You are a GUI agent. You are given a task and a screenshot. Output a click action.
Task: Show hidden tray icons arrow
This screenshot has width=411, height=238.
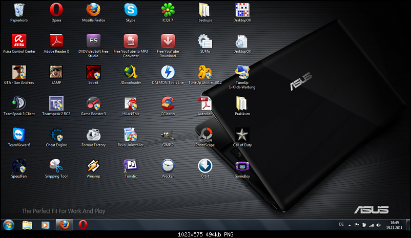tap(350, 225)
